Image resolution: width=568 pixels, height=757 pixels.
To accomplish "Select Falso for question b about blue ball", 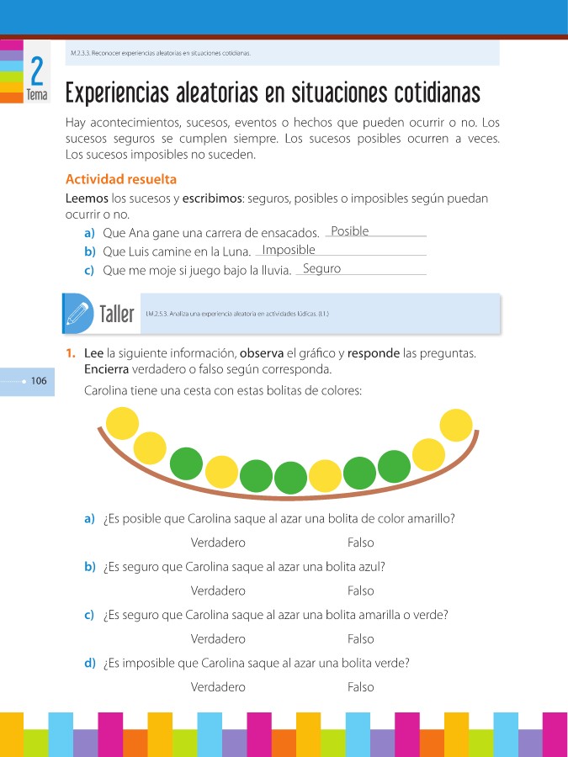I will pos(360,590).
